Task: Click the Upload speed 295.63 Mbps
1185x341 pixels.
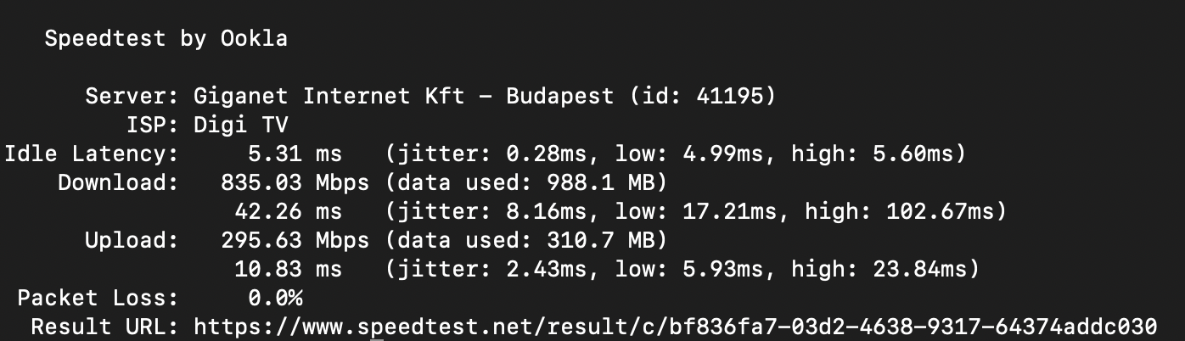Action: pyautogui.click(x=295, y=240)
